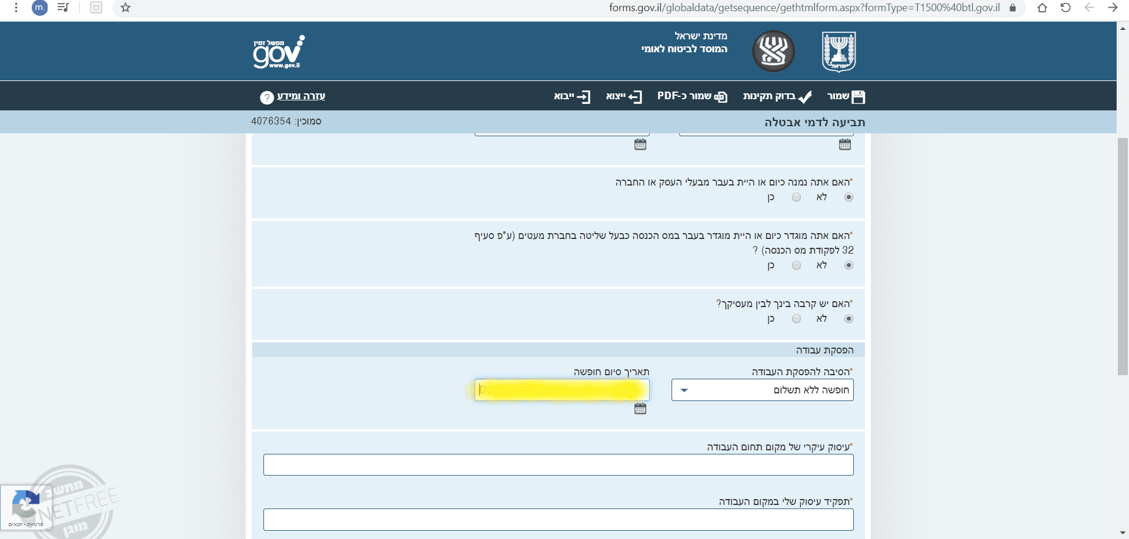Select כן for the business owner question
This screenshot has width=1129, height=539.
(x=796, y=197)
